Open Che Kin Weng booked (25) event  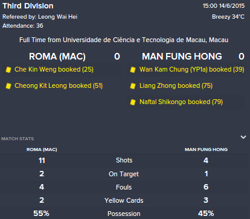coord(54,69)
